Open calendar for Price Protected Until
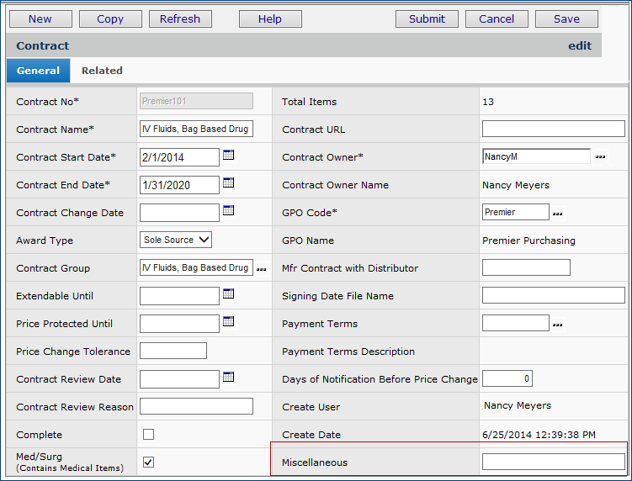 click(x=228, y=322)
